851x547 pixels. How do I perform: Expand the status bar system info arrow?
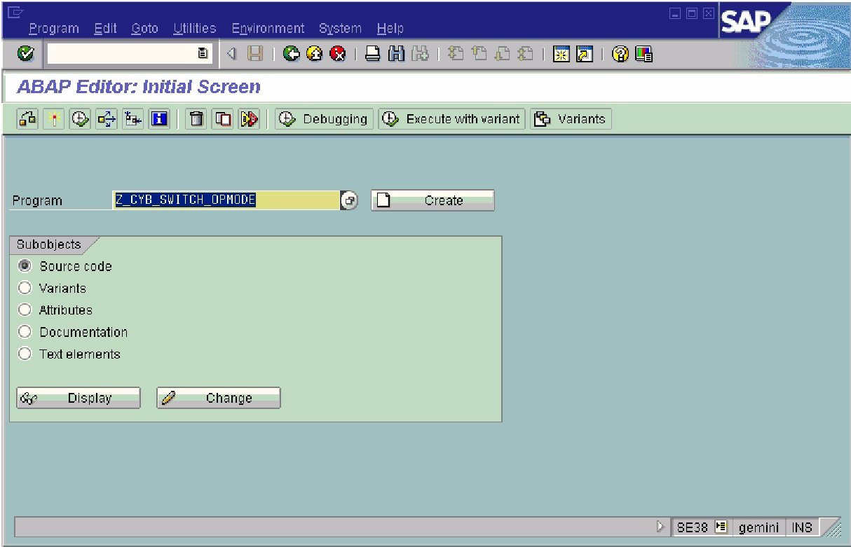click(x=660, y=527)
